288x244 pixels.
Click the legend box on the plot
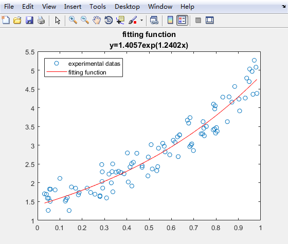point(83,67)
